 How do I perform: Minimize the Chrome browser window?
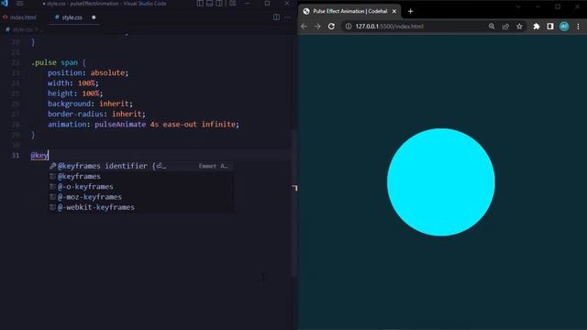pyautogui.click(x=538, y=6)
